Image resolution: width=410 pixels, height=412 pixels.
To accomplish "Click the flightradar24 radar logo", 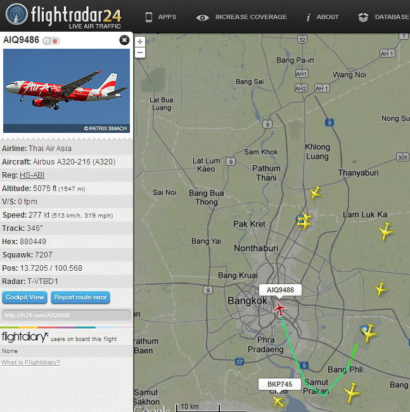I will 16,14.
